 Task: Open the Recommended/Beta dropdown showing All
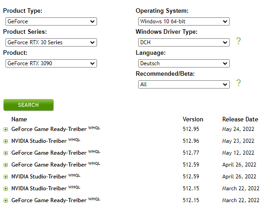tap(184, 84)
